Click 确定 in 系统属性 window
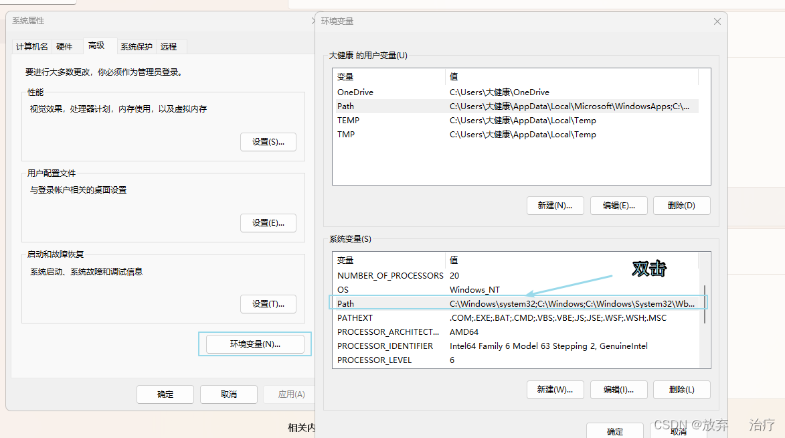The image size is (785, 438). point(165,394)
